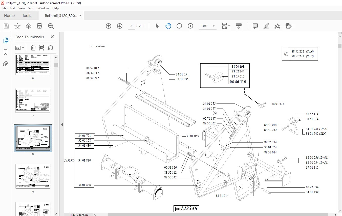Screen dimensions: 342x216
Task: Click the insert/extract pages icon in thumbnails panel
Action: (x=42, y=48)
